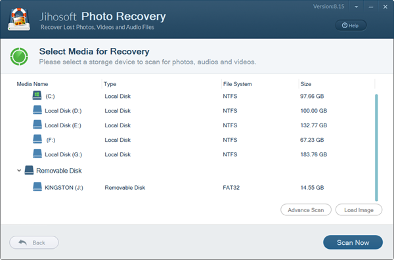
Task: Click the Local Disk type cell for (F:)
Action: click(x=118, y=140)
